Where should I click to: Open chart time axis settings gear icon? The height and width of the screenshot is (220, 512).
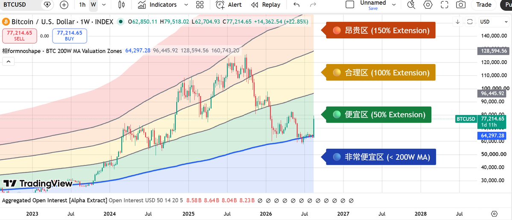[x=494, y=214]
